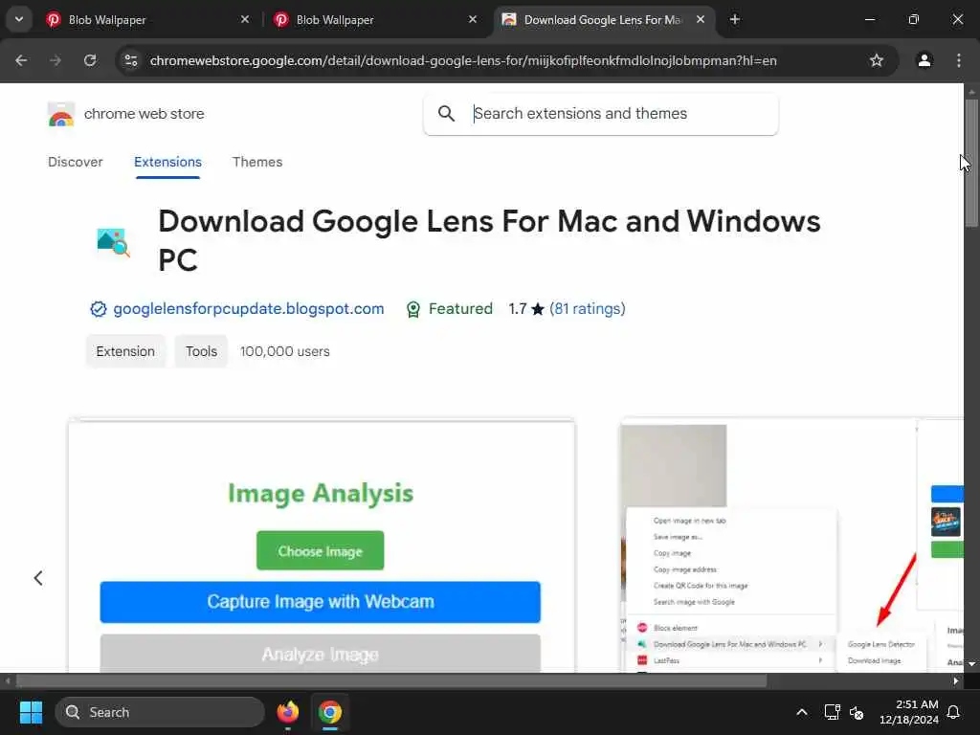This screenshot has height=735, width=980.
Task: Visit googlelensforpcupdate.blogspot.com link
Action: click(249, 309)
